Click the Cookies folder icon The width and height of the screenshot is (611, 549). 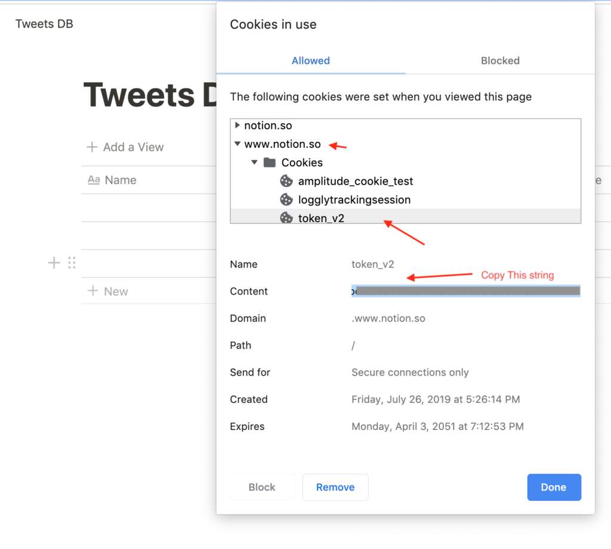(270, 163)
